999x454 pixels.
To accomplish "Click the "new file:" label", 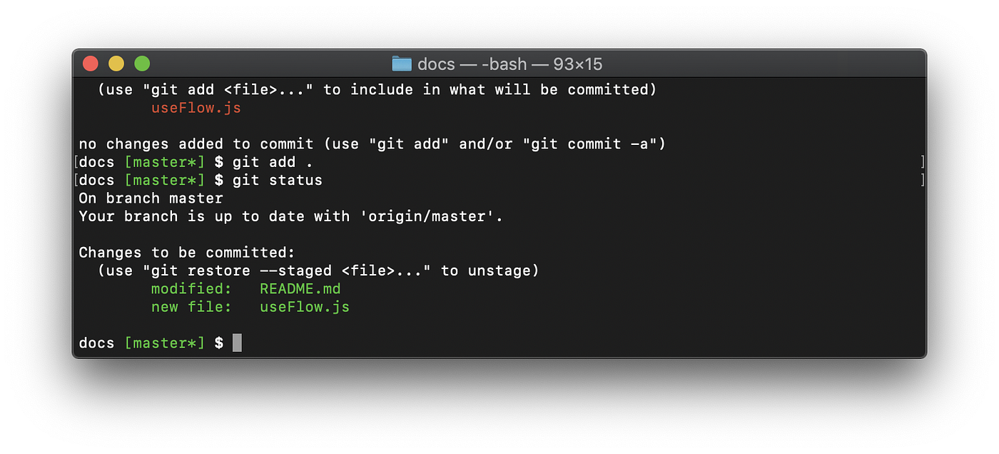I will pos(191,307).
